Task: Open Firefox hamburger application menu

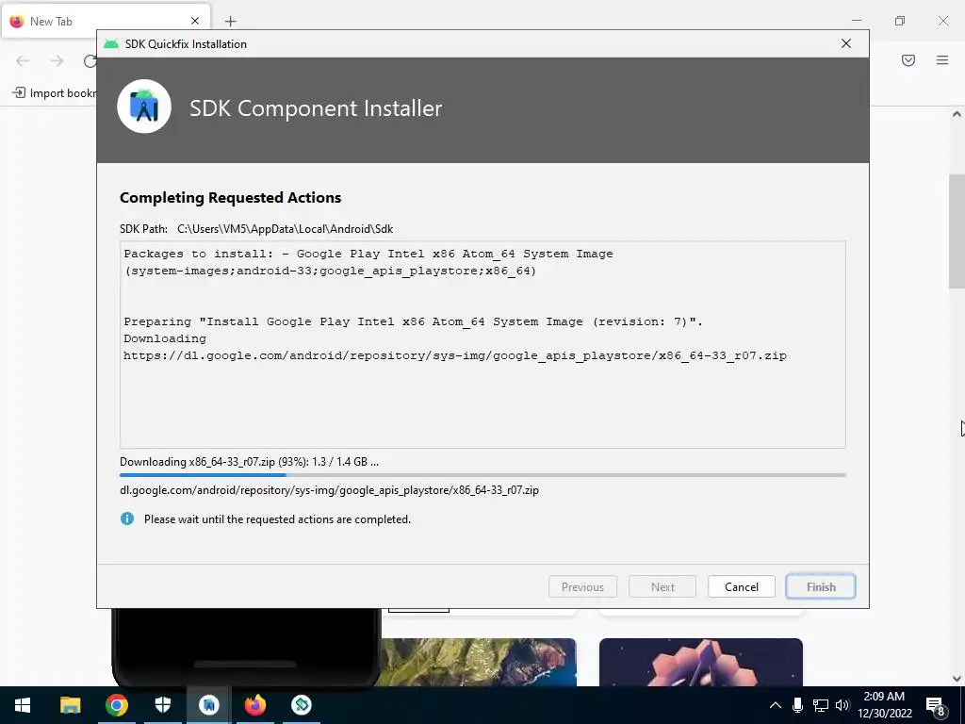Action: [942, 60]
